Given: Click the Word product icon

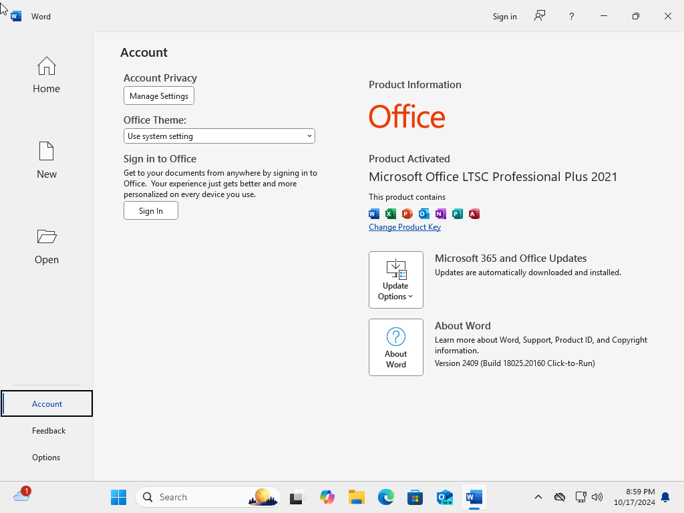Looking at the screenshot, I should click(x=374, y=214).
